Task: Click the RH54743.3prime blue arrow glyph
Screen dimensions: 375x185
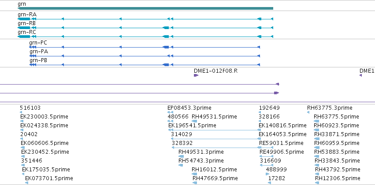Action: [181, 165]
